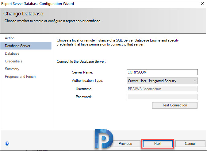Click the Test Connection button
This screenshot has height=151, width=207.
[175, 105]
